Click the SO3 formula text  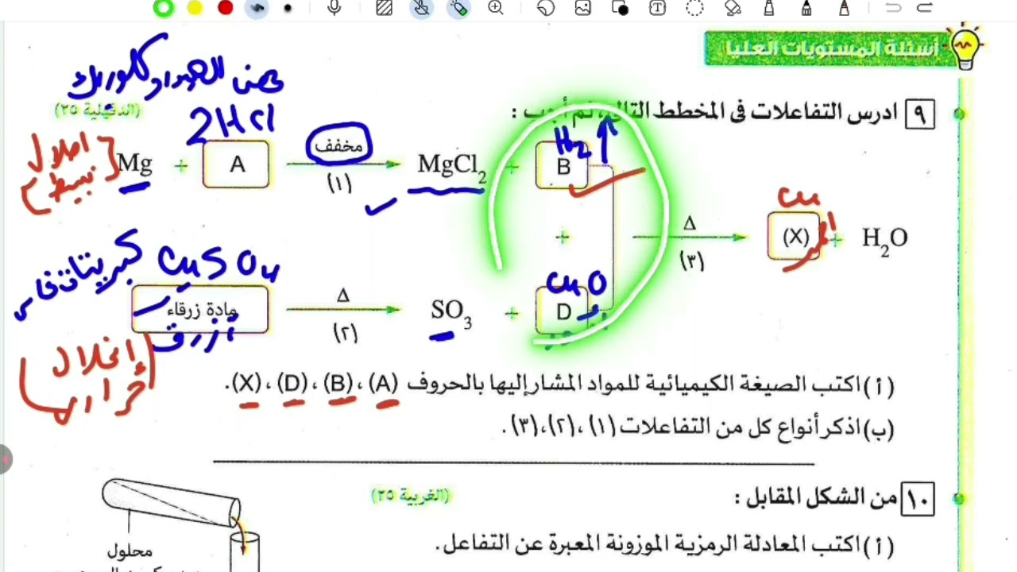pyautogui.click(x=451, y=312)
